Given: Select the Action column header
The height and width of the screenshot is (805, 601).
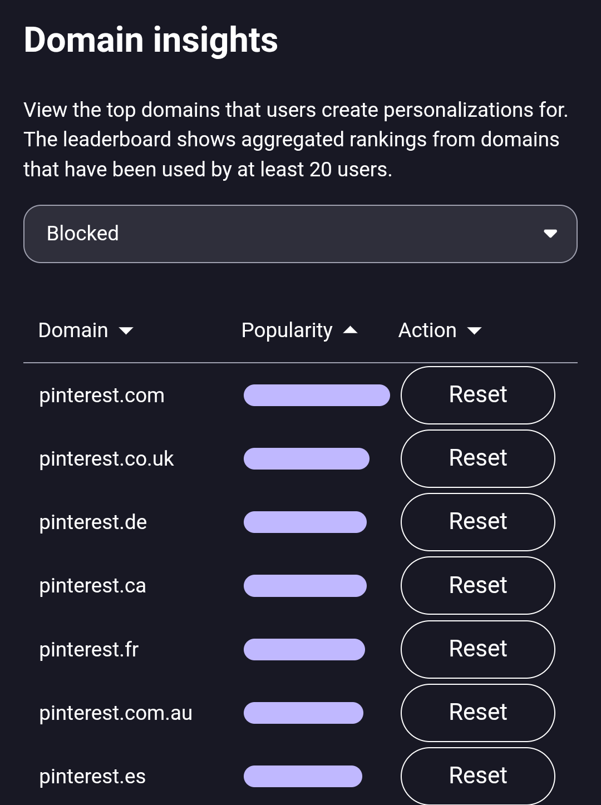Looking at the screenshot, I should coord(427,330).
